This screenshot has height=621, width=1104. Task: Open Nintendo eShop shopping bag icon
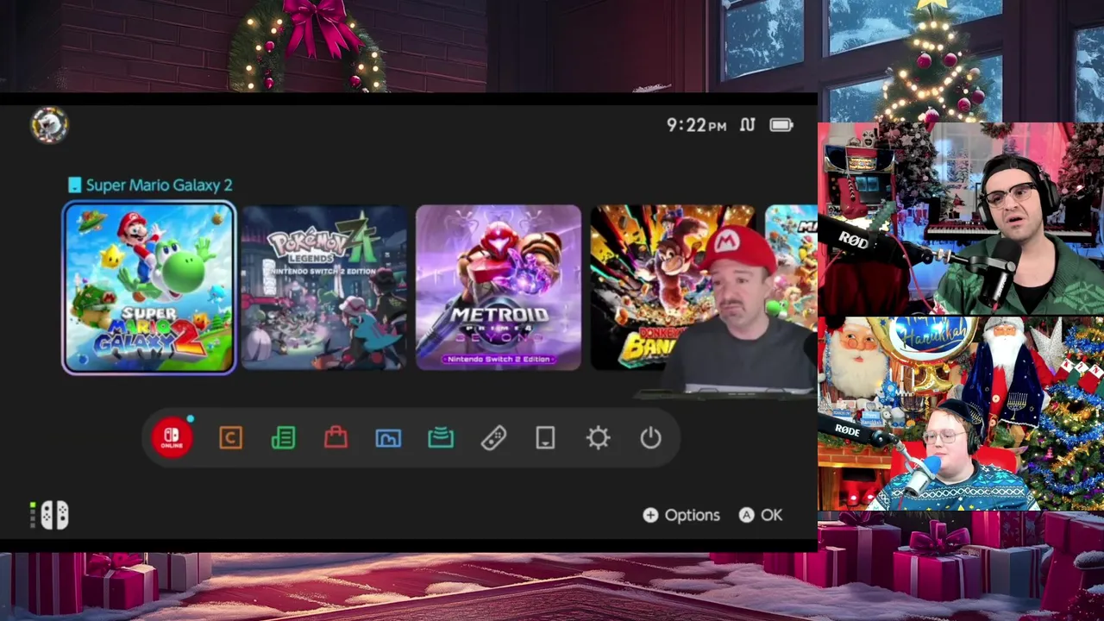coord(336,438)
